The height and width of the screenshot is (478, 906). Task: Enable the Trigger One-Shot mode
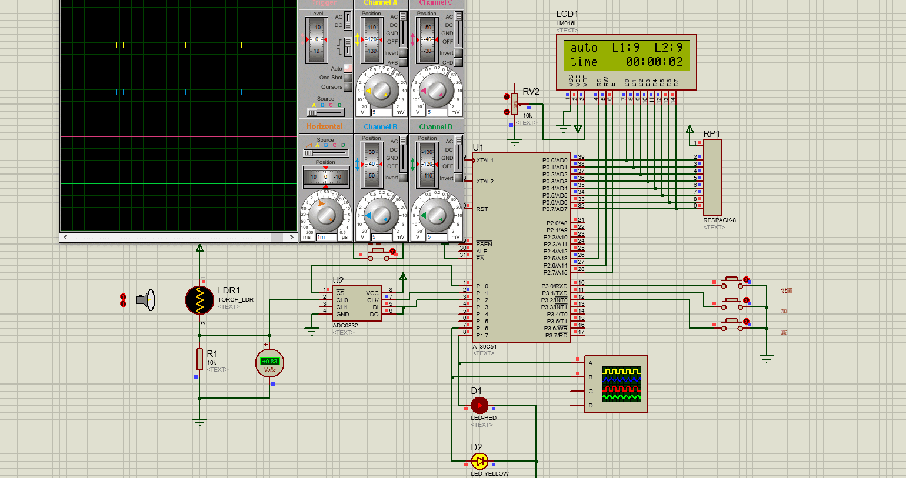point(348,78)
